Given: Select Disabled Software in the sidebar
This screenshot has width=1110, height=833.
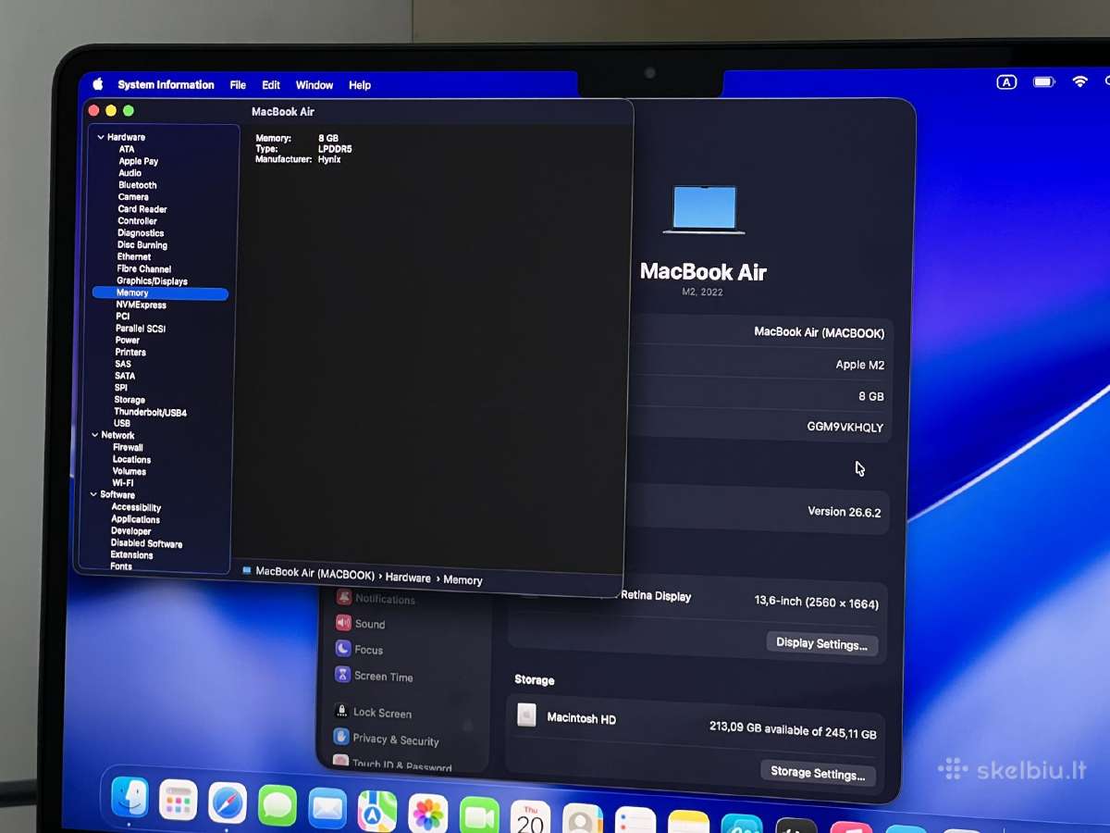Looking at the screenshot, I should tap(146, 543).
